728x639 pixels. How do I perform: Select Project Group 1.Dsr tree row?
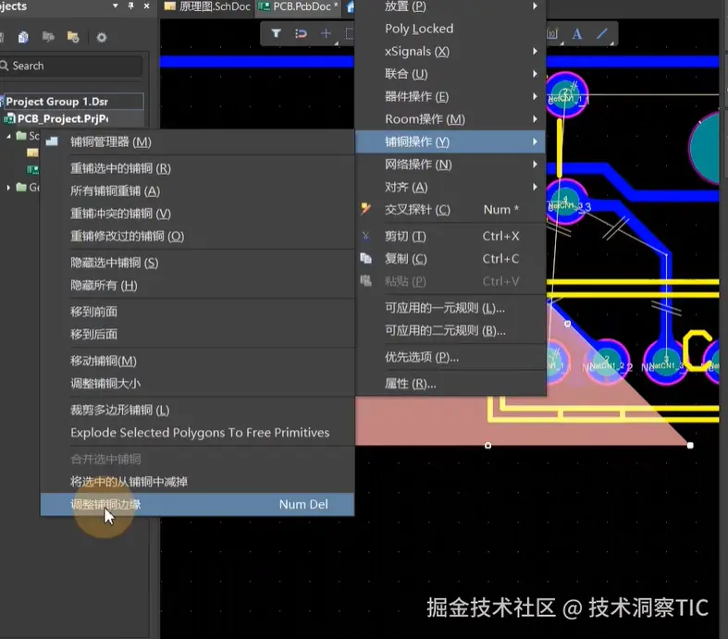[72, 101]
